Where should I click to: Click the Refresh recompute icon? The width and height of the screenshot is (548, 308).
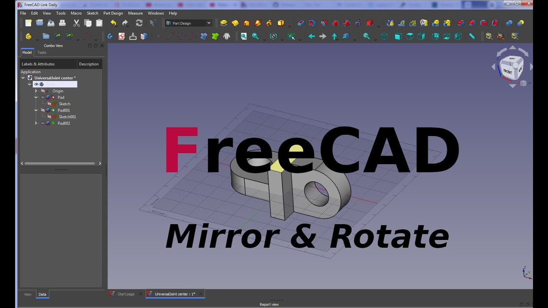139,23
